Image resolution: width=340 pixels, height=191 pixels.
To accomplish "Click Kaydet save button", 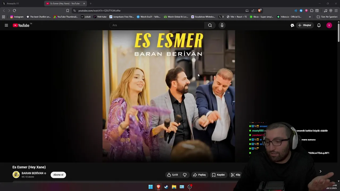I will (218, 175).
